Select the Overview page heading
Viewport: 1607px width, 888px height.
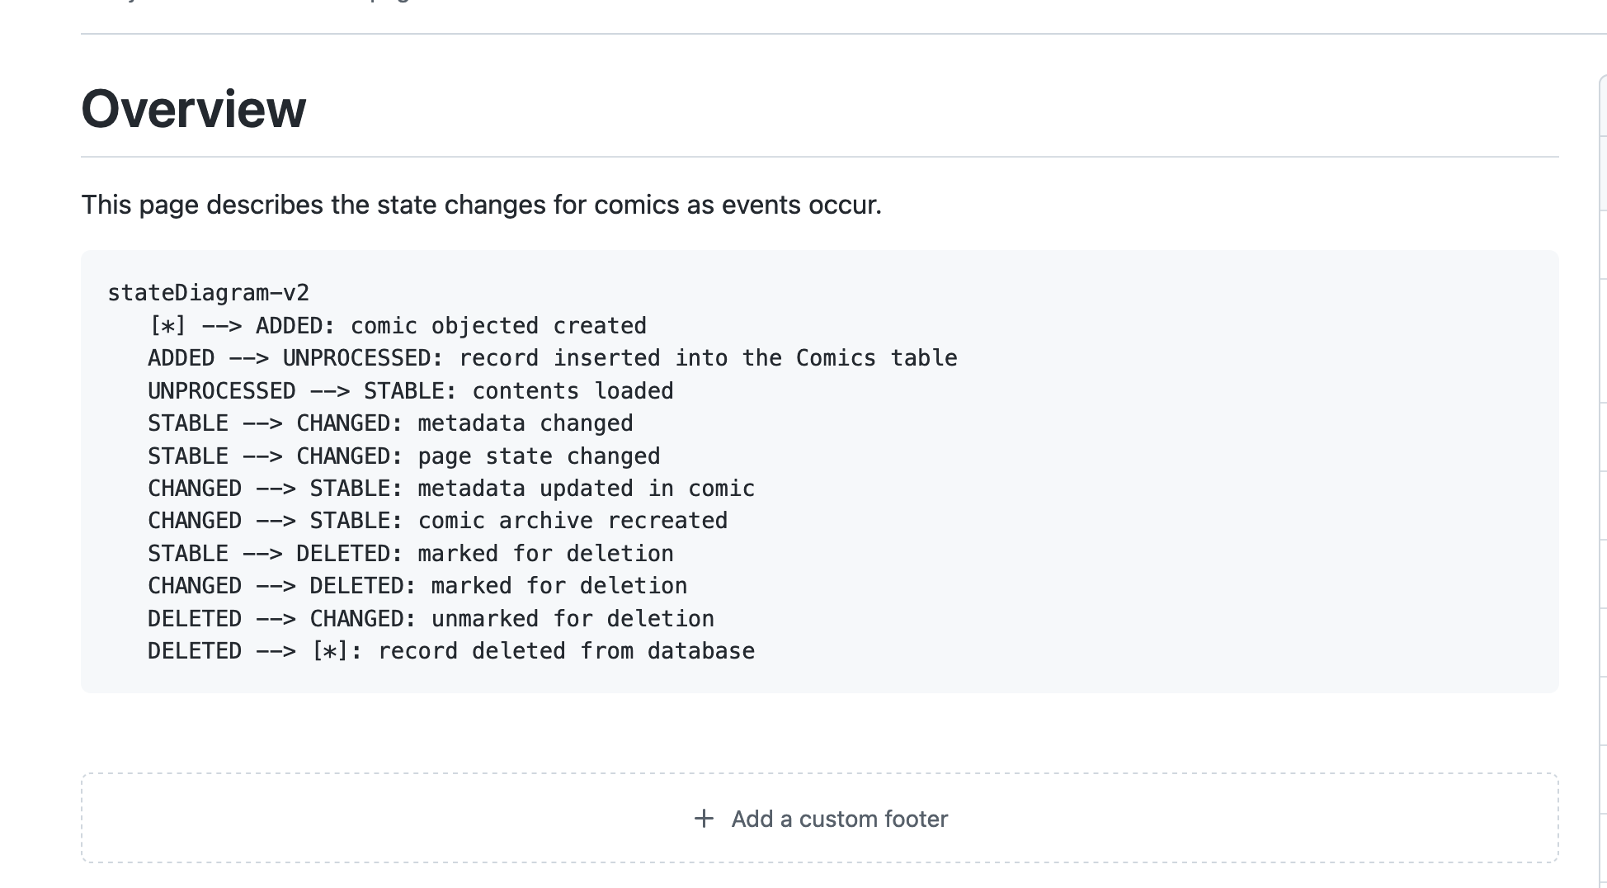tap(193, 108)
